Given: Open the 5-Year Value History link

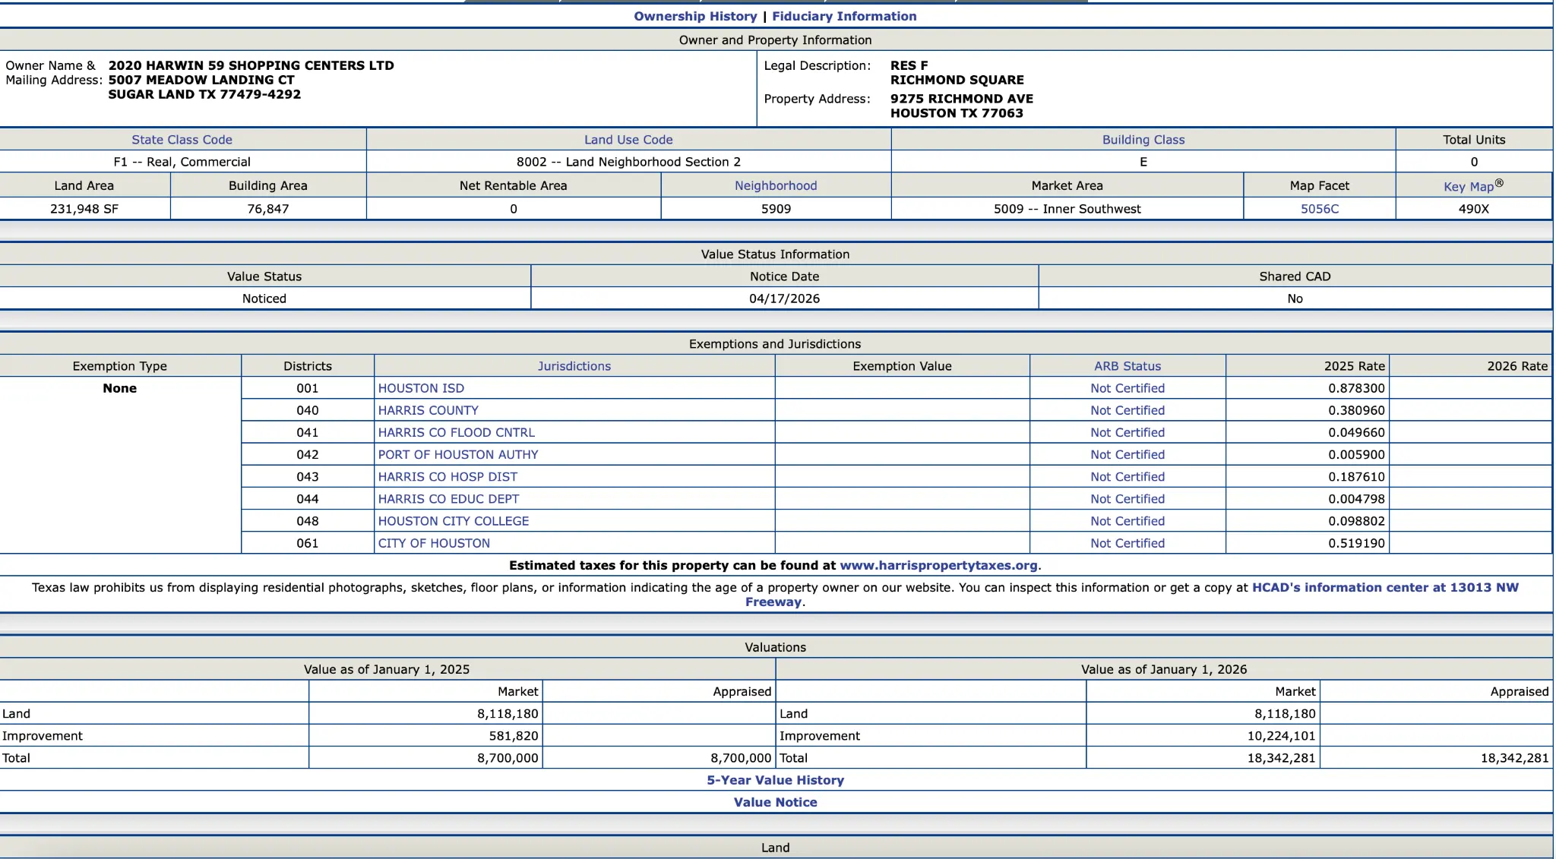Looking at the screenshot, I should (x=775, y=780).
